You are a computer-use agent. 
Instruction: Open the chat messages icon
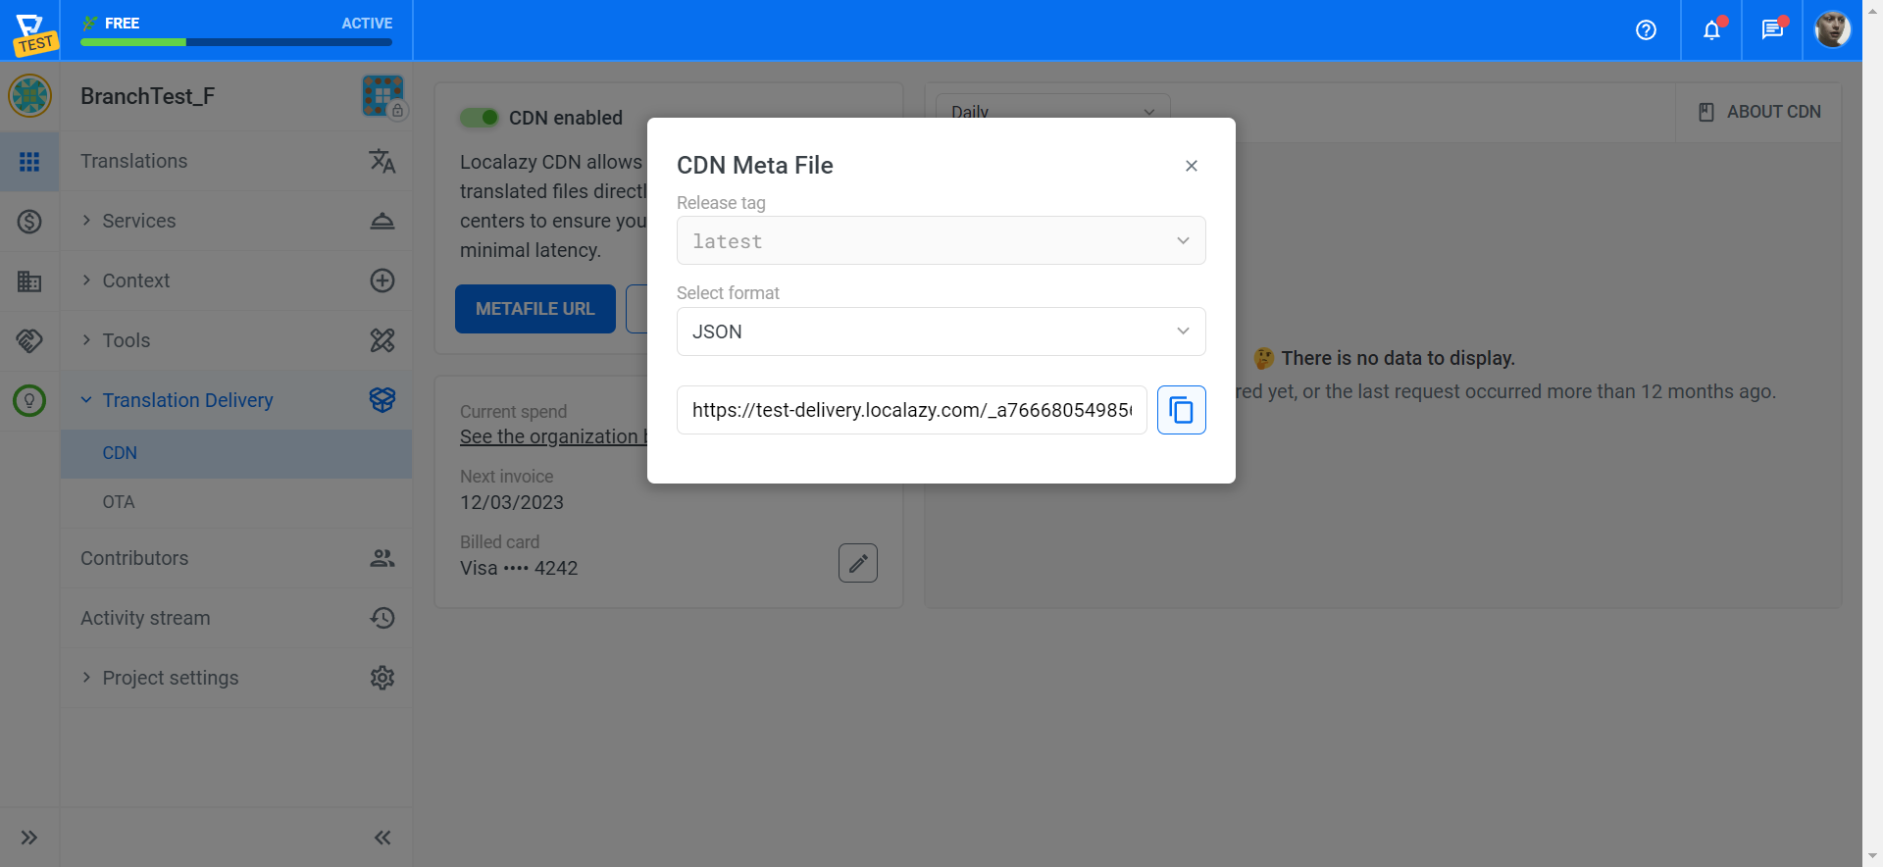click(1772, 30)
